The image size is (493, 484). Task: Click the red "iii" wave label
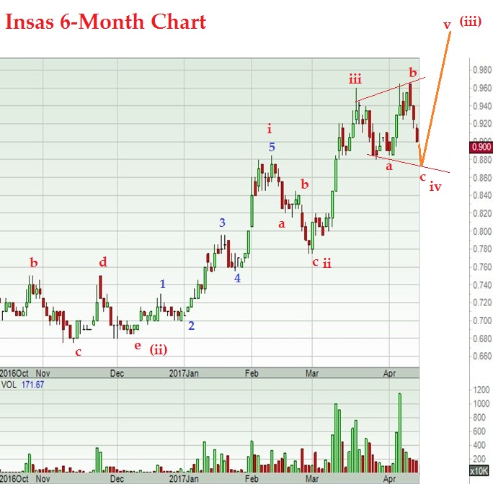coord(355,79)
